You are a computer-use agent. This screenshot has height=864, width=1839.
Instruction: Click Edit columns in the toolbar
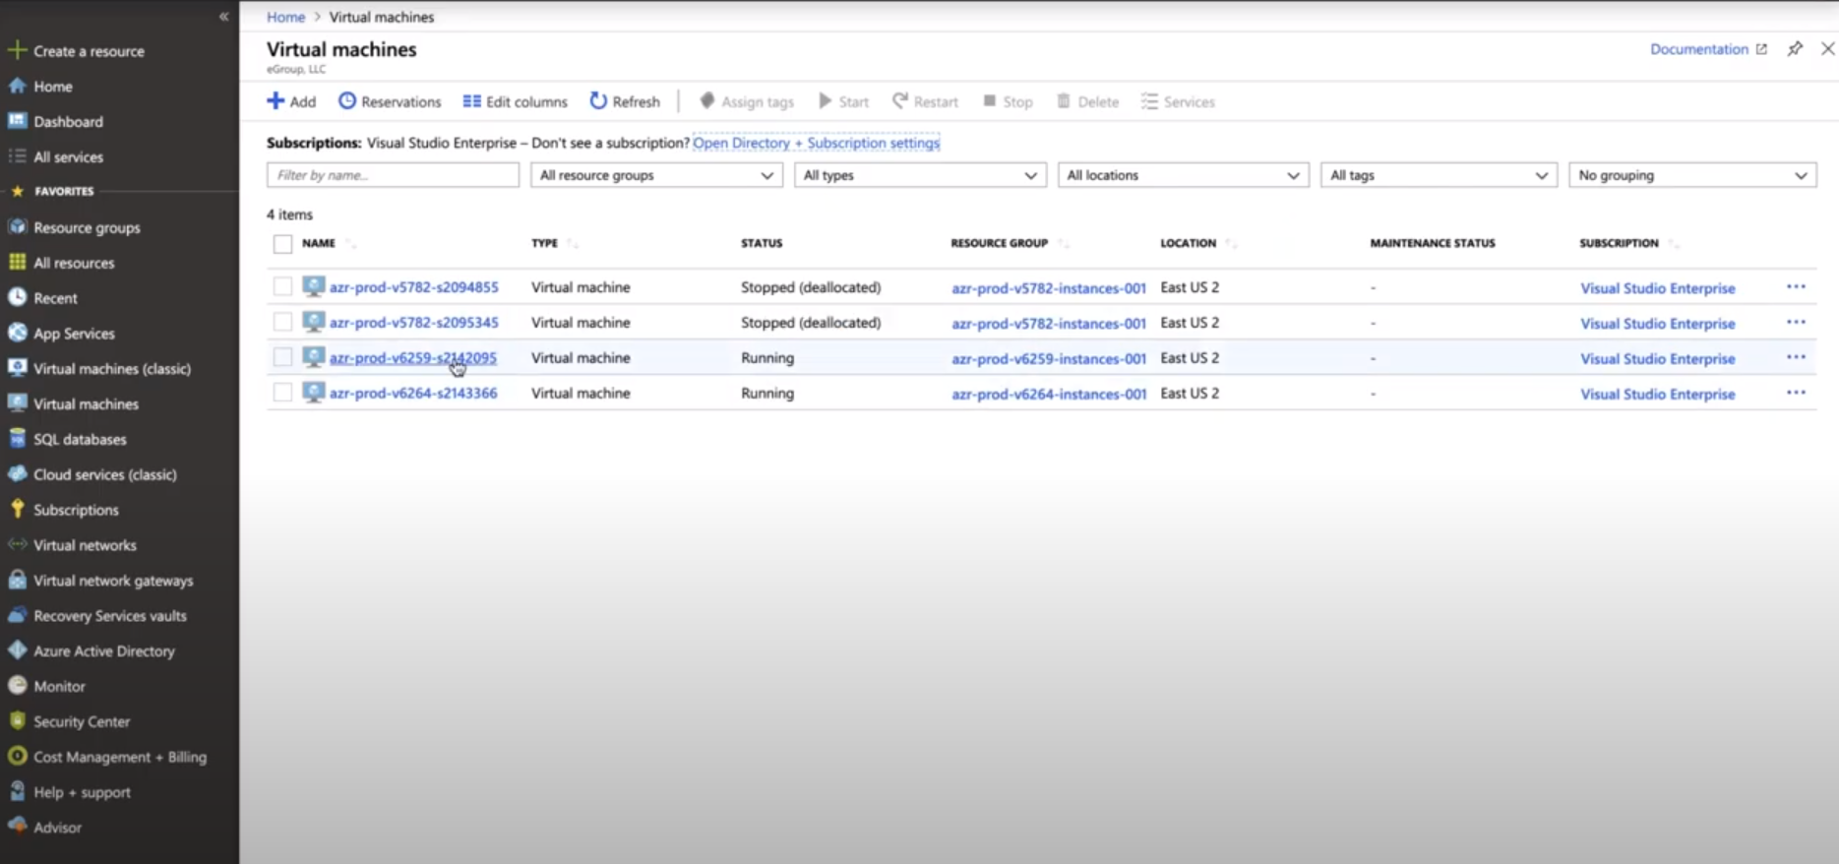516,101
